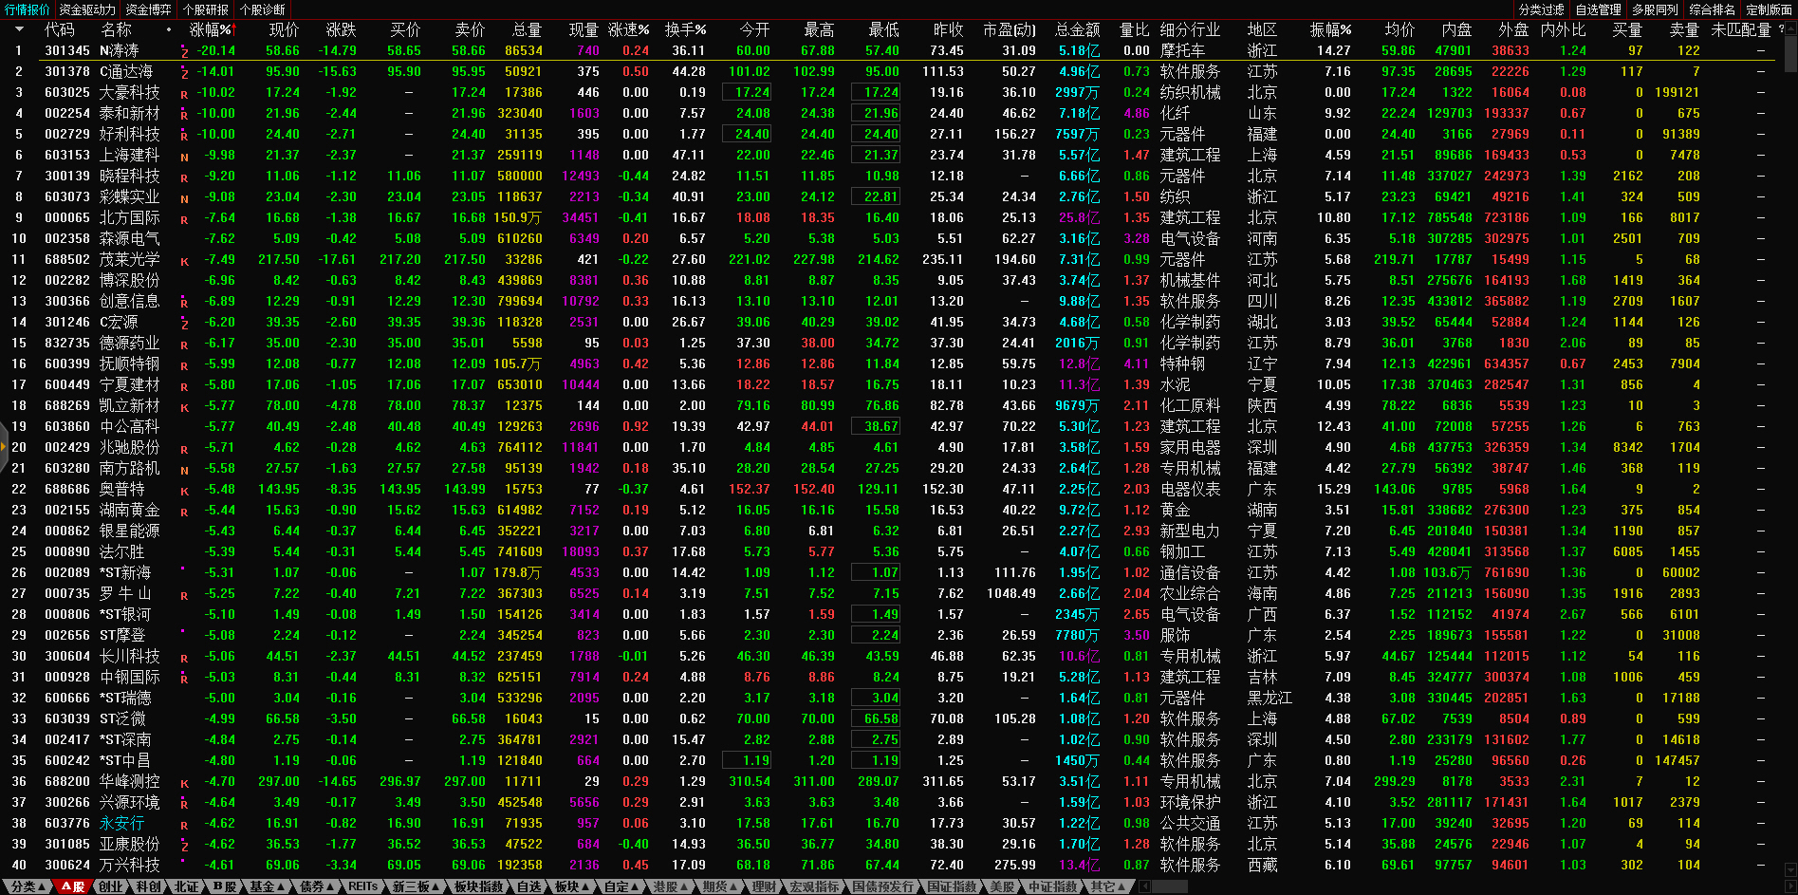Click the 定制版面 button
Image resolution: width=1798 pixels, height=895 pixels.
(1769, 9)
